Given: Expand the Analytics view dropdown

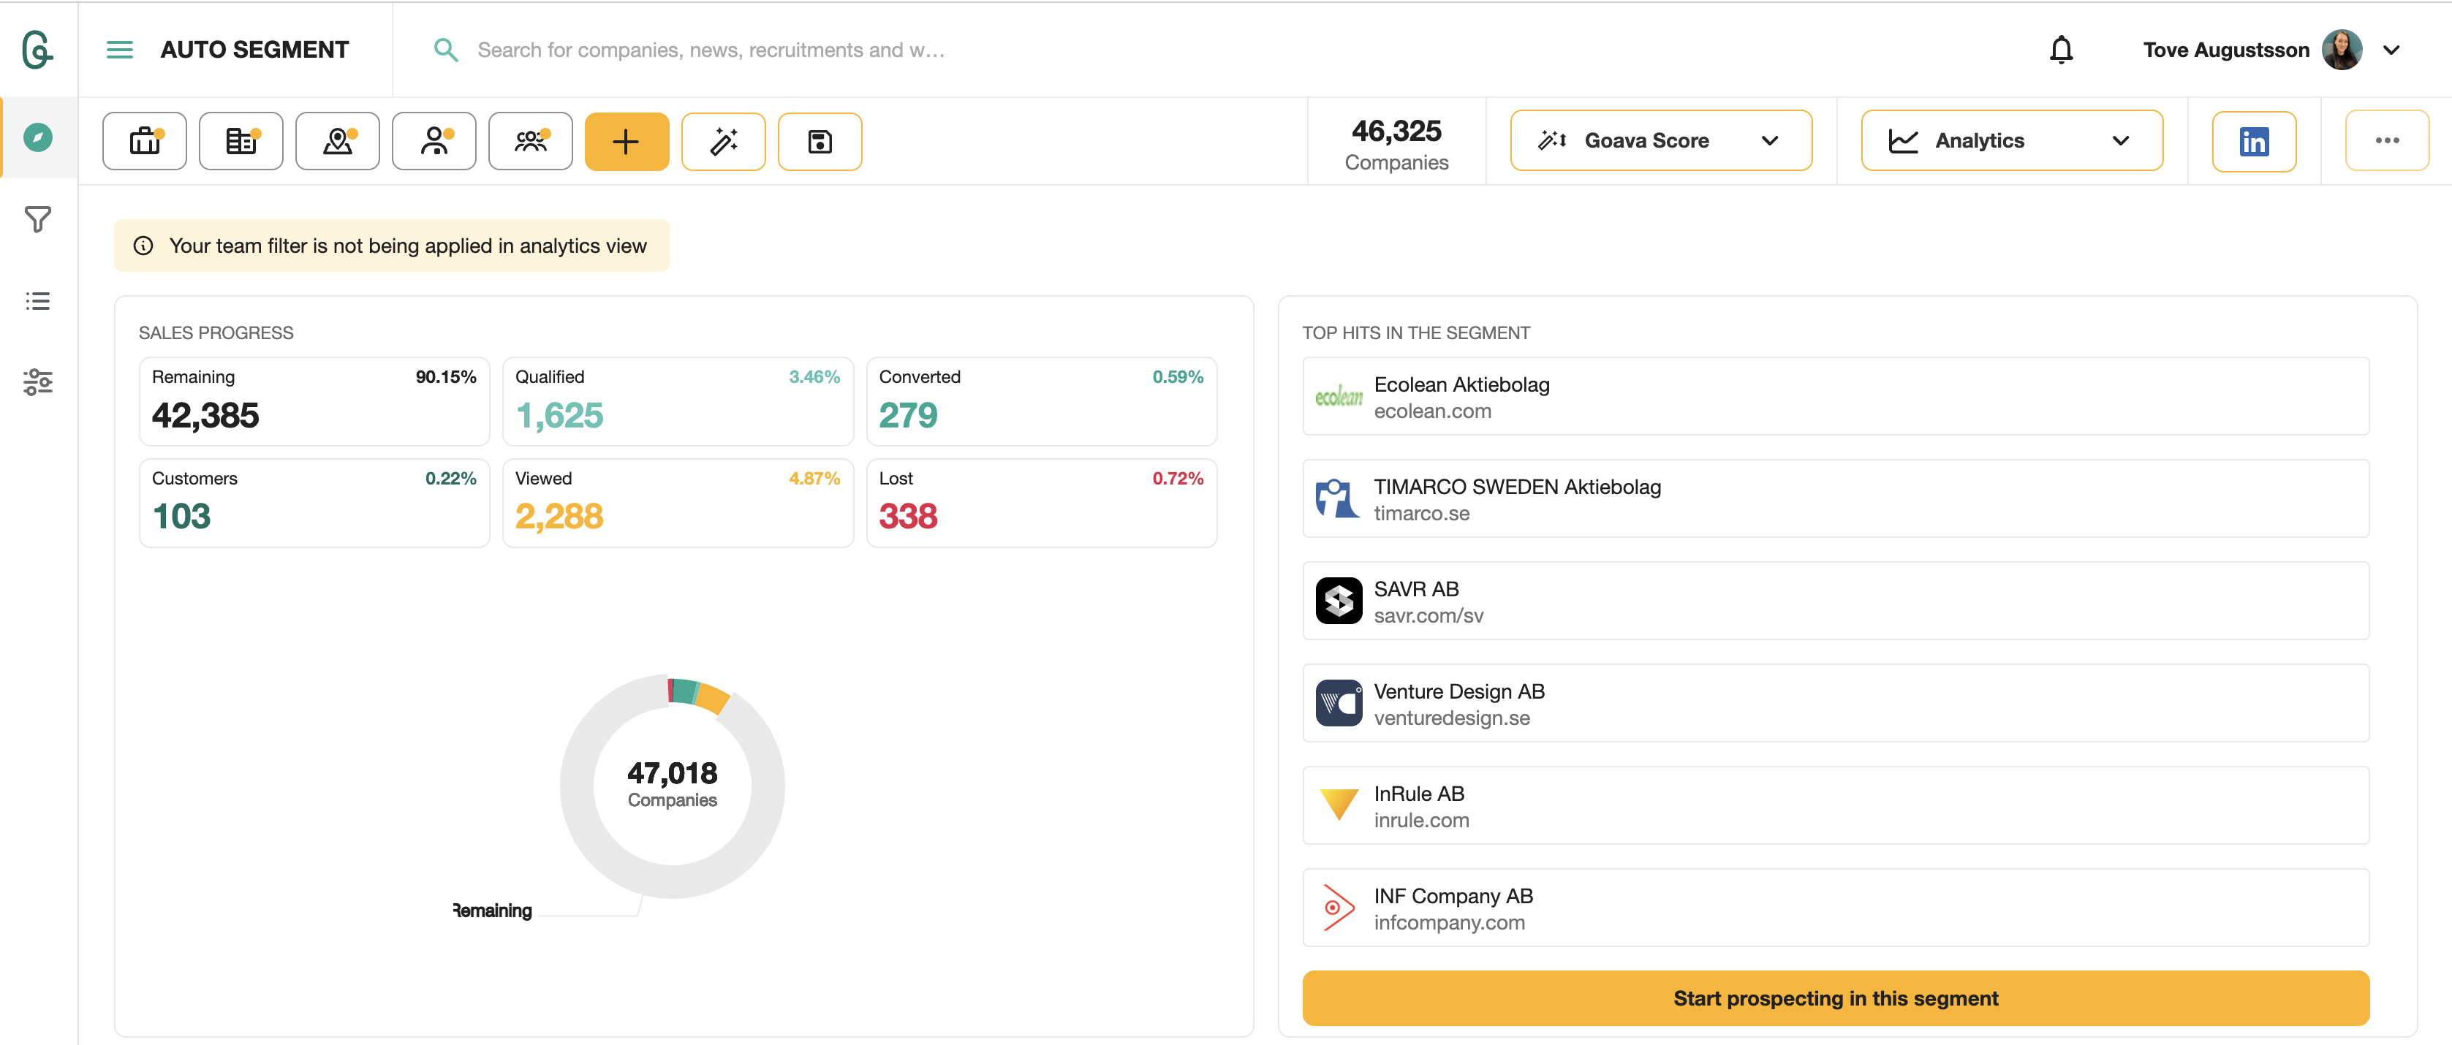Looking at the screenshot, I should (2011, 141).
